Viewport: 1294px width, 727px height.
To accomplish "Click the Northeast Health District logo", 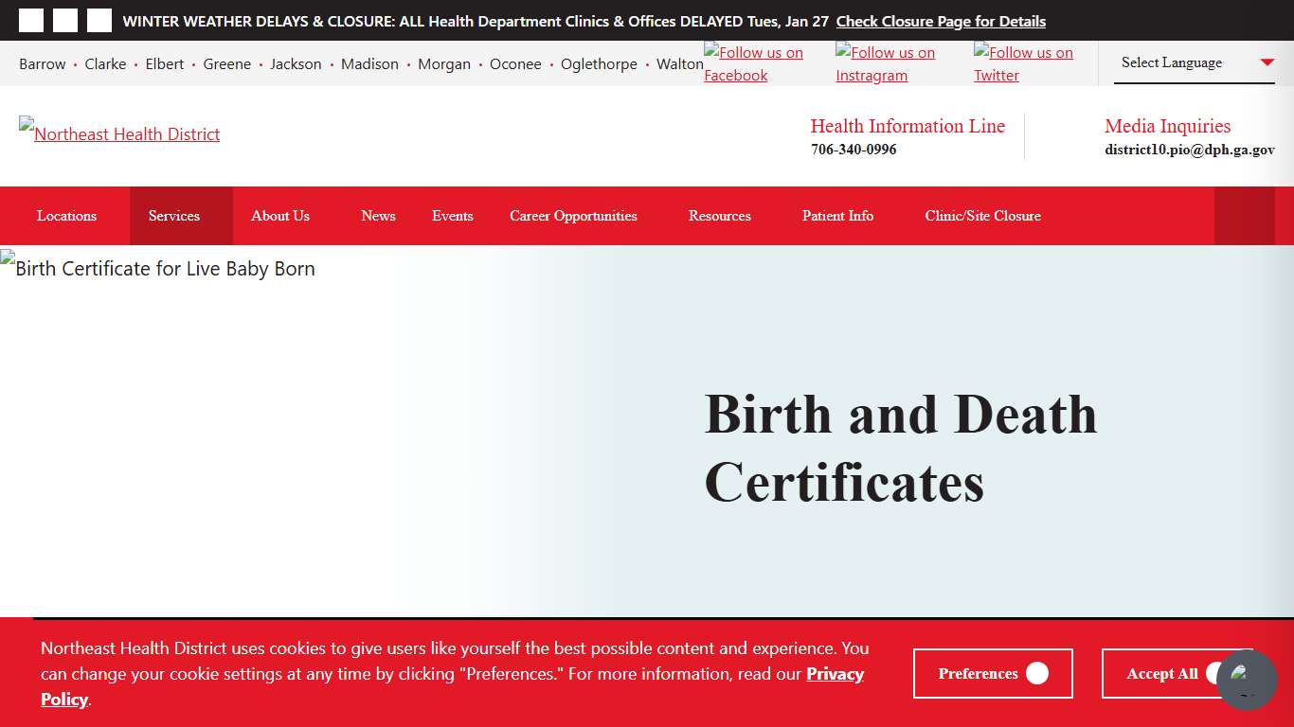I will [118, 133].
